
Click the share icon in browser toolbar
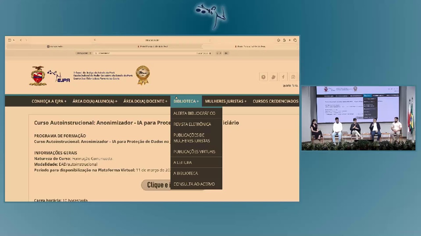point(284,40)
